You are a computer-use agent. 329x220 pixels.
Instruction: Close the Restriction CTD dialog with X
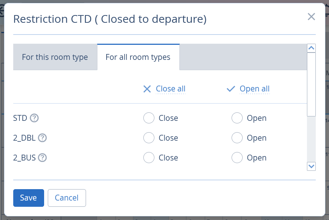pos(311,17)
